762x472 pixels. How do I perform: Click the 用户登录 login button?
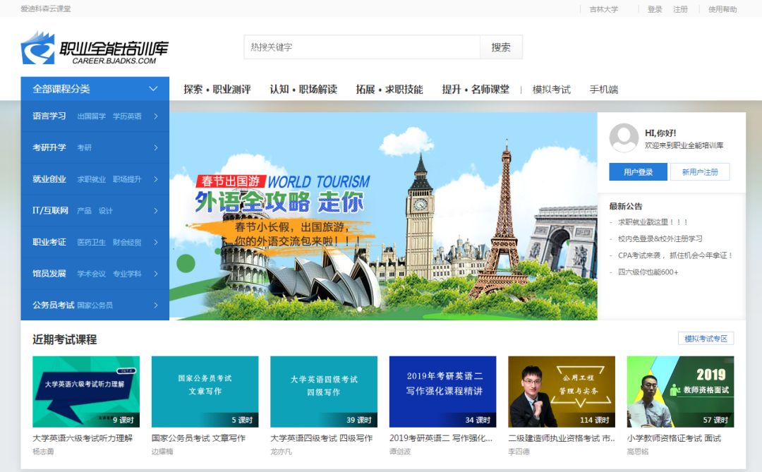[x=638, y=172]
